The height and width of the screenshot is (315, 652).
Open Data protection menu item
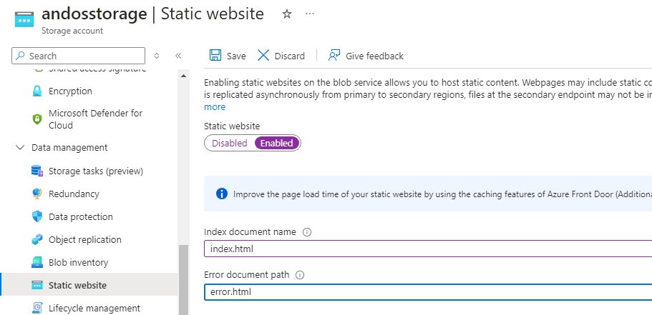point(82,217)
